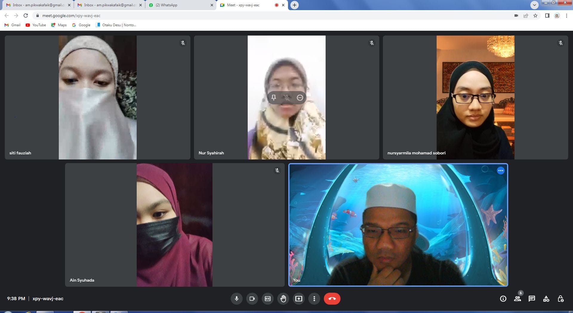
Task: Open host controls lock icon
Action: click(x=560, y=299)
